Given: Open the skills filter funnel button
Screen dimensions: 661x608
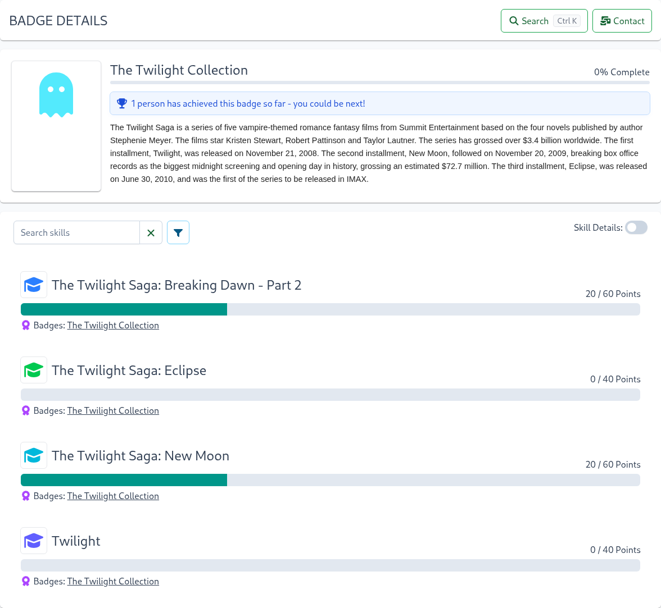Looking at the screenshot, I should coord(178,232).
